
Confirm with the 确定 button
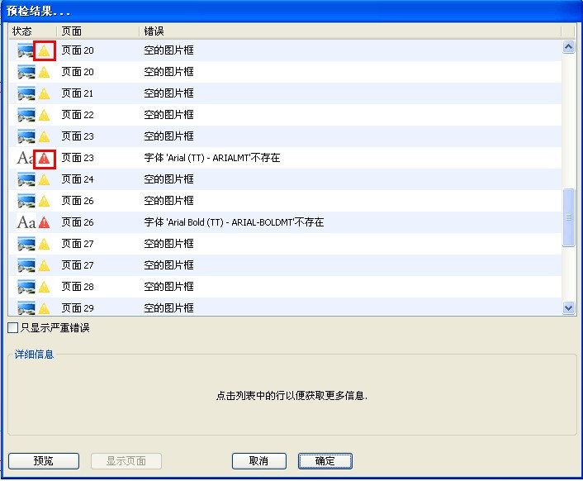tap(325, 461)
